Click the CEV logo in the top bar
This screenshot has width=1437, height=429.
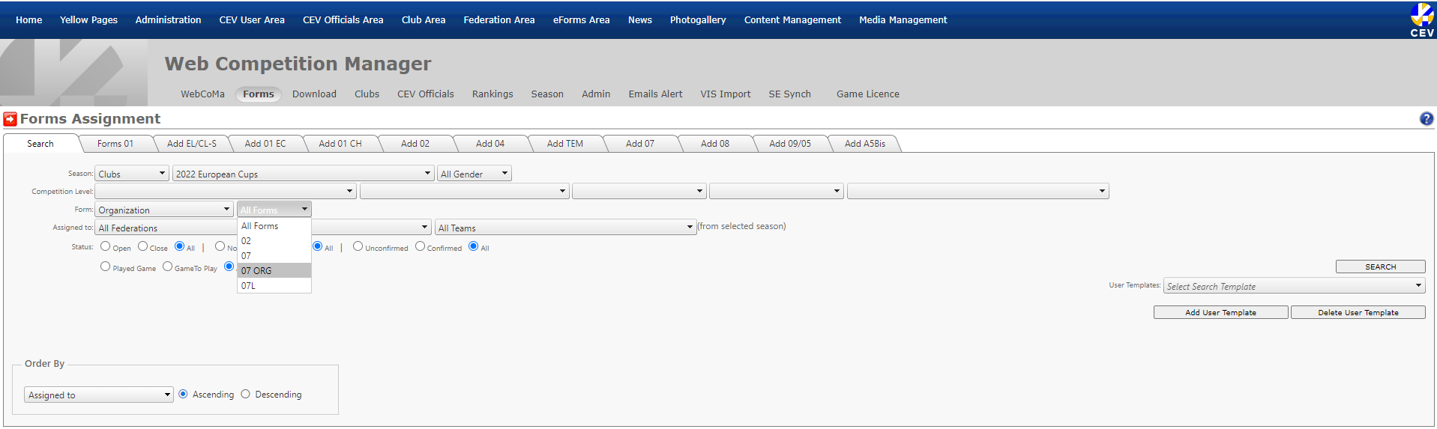click(1422, 19)
